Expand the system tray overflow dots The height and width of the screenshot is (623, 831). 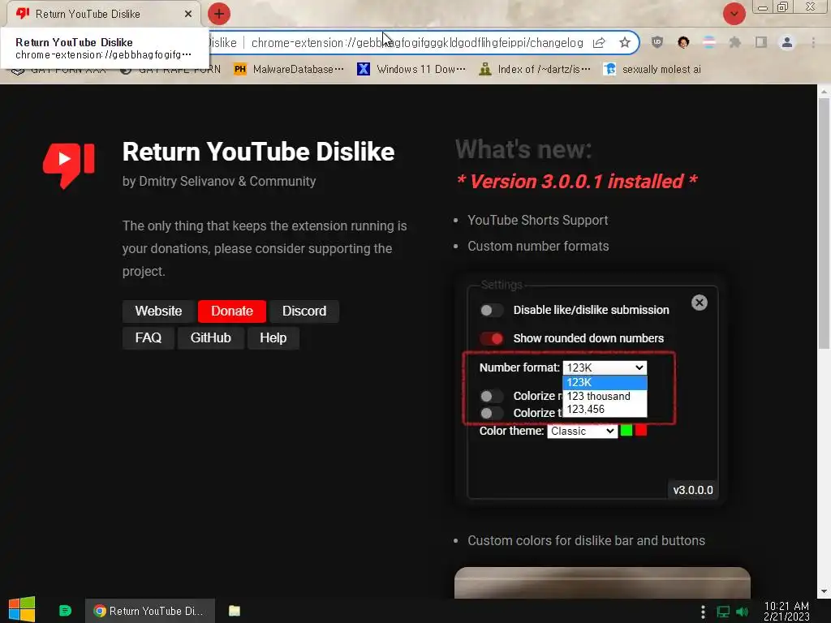[x=703, y=612]
